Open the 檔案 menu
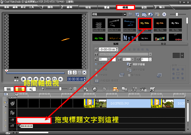This screenshot has height=135, width=191. (7, 7)
